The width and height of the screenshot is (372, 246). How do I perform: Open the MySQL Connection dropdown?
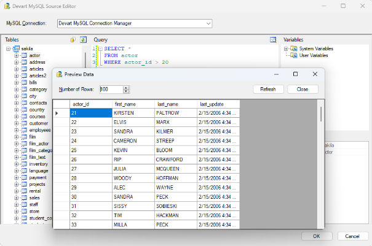click(208, 23)
